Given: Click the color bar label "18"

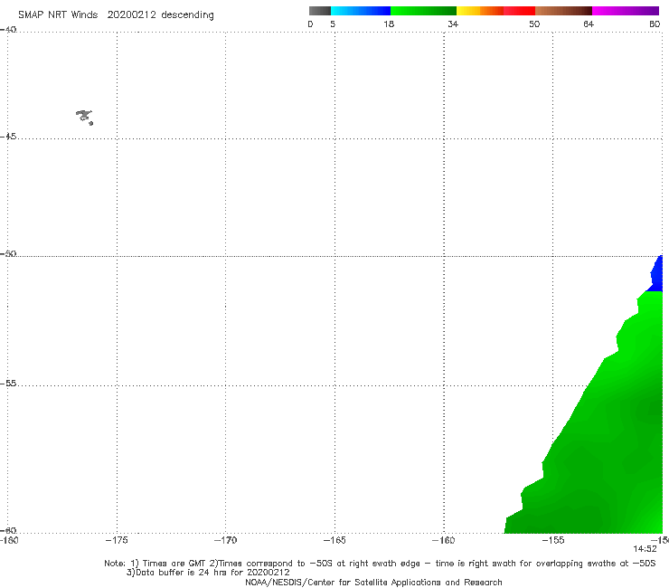Looking at the screenshot, I should [x=389, y=24].
